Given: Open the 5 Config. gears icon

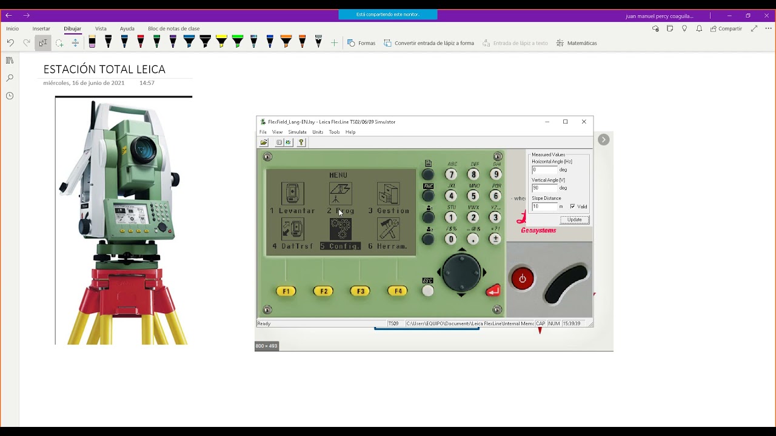Looking at the screenshot, I should click(x=341, y=229).
